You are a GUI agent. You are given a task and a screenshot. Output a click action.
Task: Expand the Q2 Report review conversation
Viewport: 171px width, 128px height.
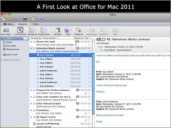tap(31, 117)
